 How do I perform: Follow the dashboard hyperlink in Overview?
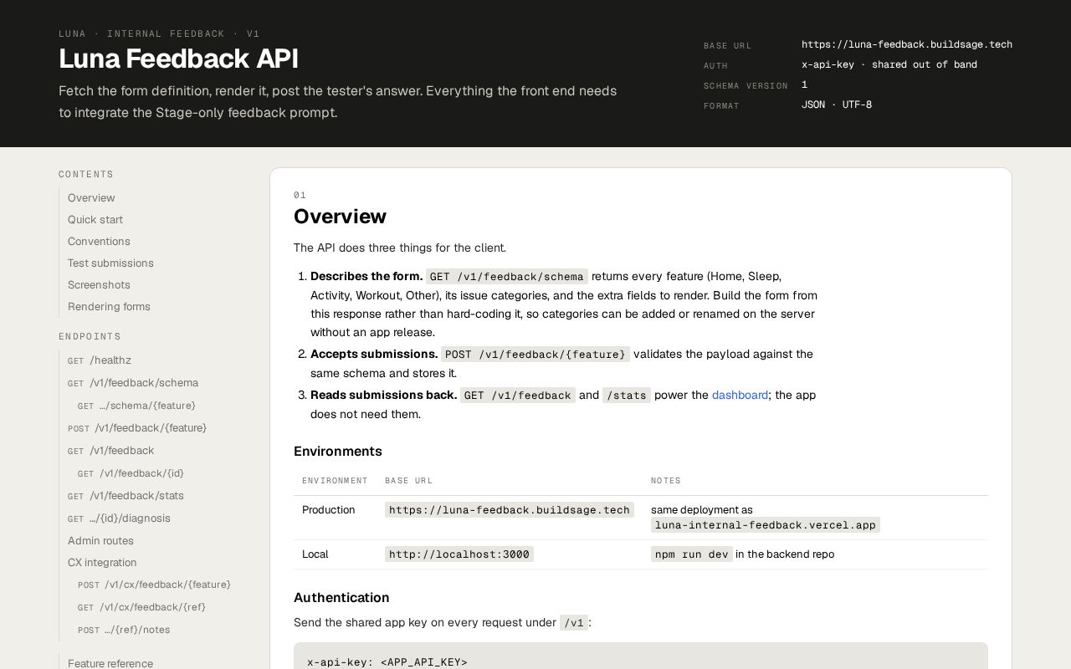740,395
